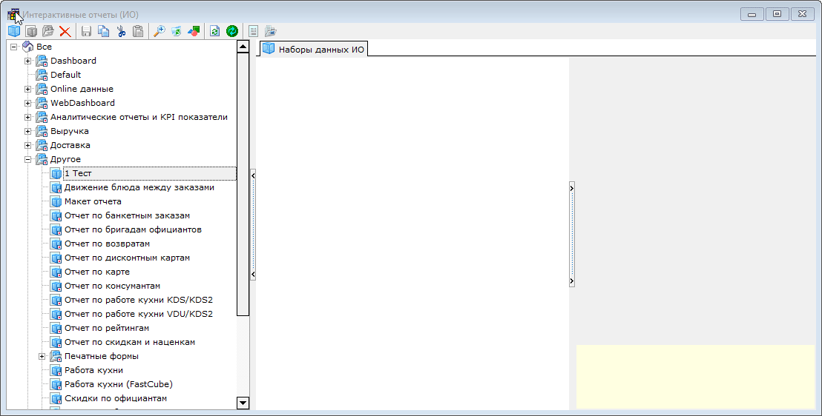Select Отчет по рейтингам item
Image resolution: width=822 pixels, height=416 pixels.
(x=107, y=328)
